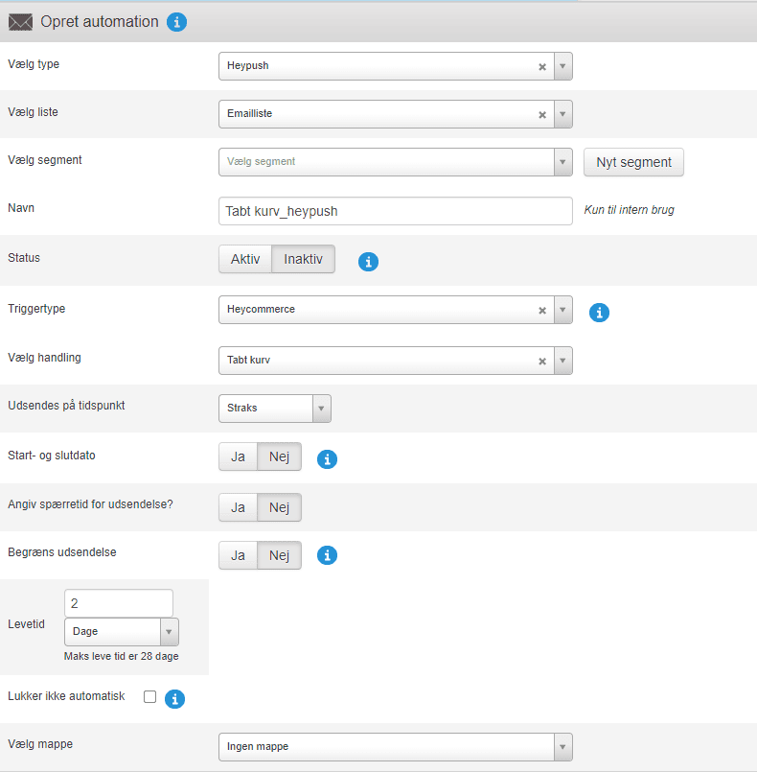Screen dimensions: 757x772
Task: Select Ja for Angiv spærretid for udsendelse
Action: pos(239,507)
